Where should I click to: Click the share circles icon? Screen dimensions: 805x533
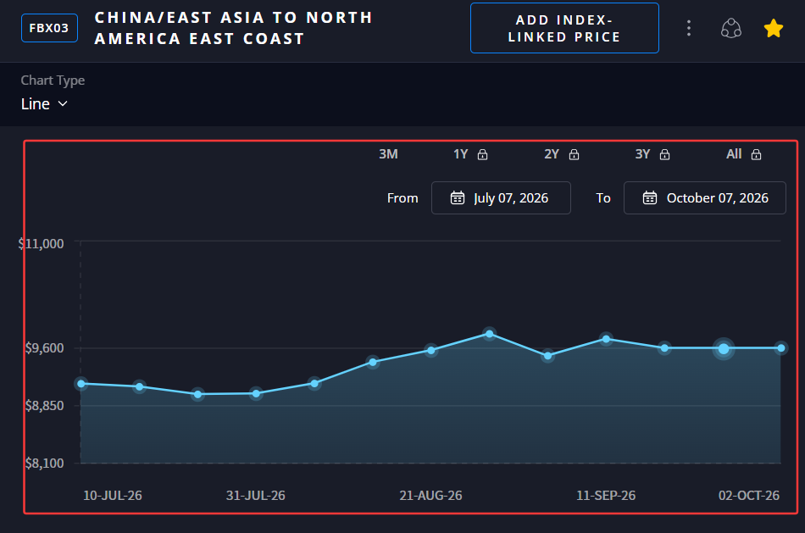pos(731,28)
